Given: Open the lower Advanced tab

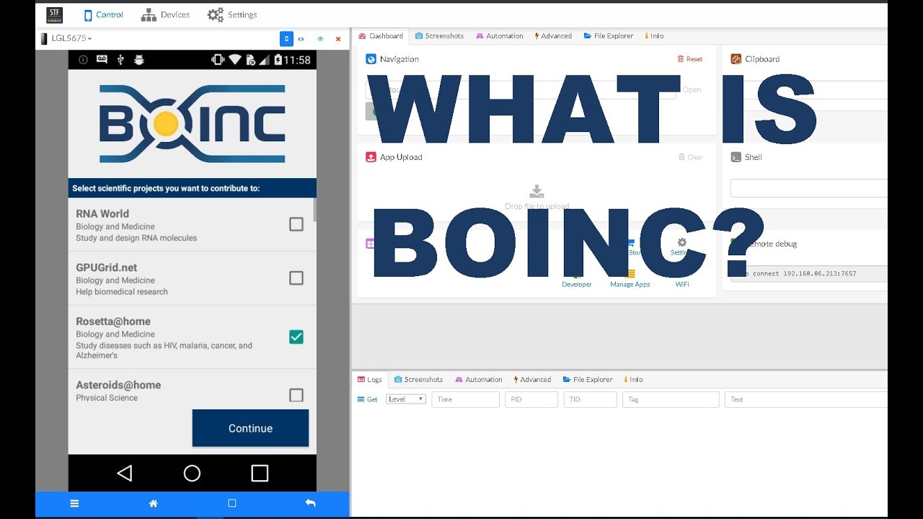Looking at the screenshot, I should [x=532, y=380].
